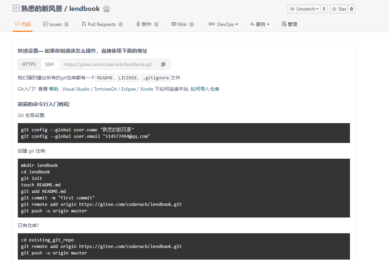
Task: Open the Visual Studio guide link
Action: pos(76,89)
